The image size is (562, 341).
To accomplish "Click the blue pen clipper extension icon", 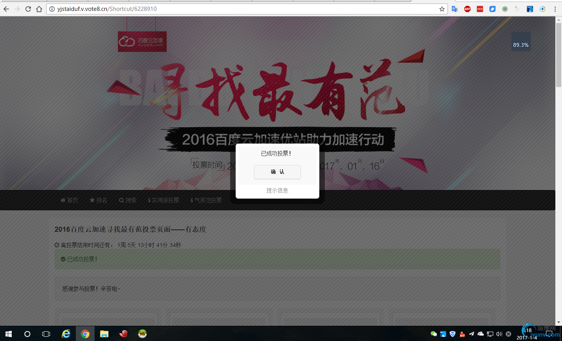I will tap(492, 9).
